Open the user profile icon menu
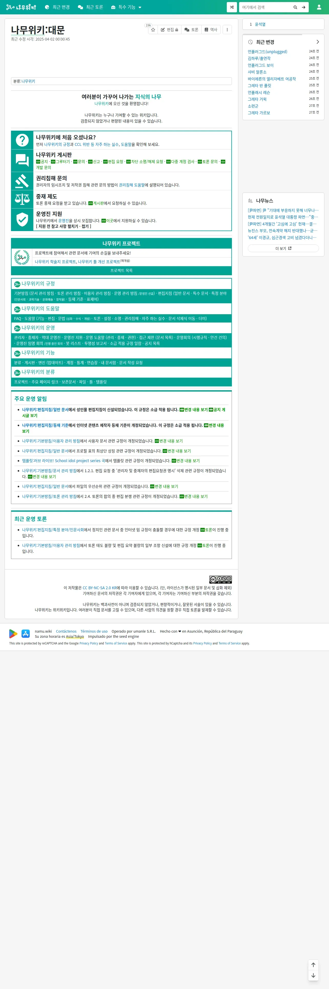Screen dimensions: 329x989 pyautogui.click(x=319, y=7)
